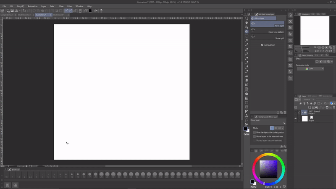Toggle snap to grid in command bar
Viewport: 336px width, 189px height.
point(75,11)
